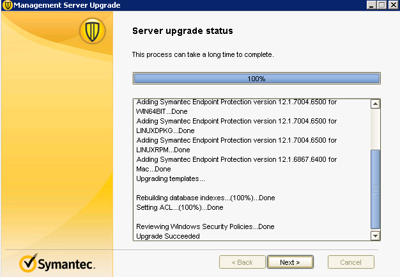The height and width of the screenshot is (277, 400).
Task: Click the log scrollbar up arrow
Action: click(375, 104)
